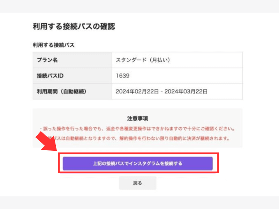Click the 戻る back button
Image resolution: width=279 pixels, height=209 pixels.
click(x=137, y=183)
